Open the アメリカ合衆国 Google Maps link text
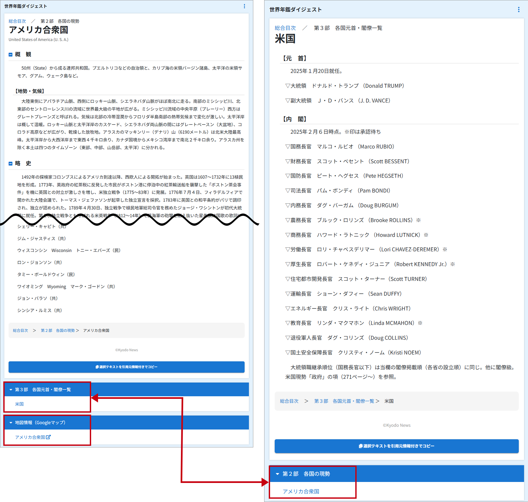The width and height of the screenshot is (528, 502). (x=30, y=437)
